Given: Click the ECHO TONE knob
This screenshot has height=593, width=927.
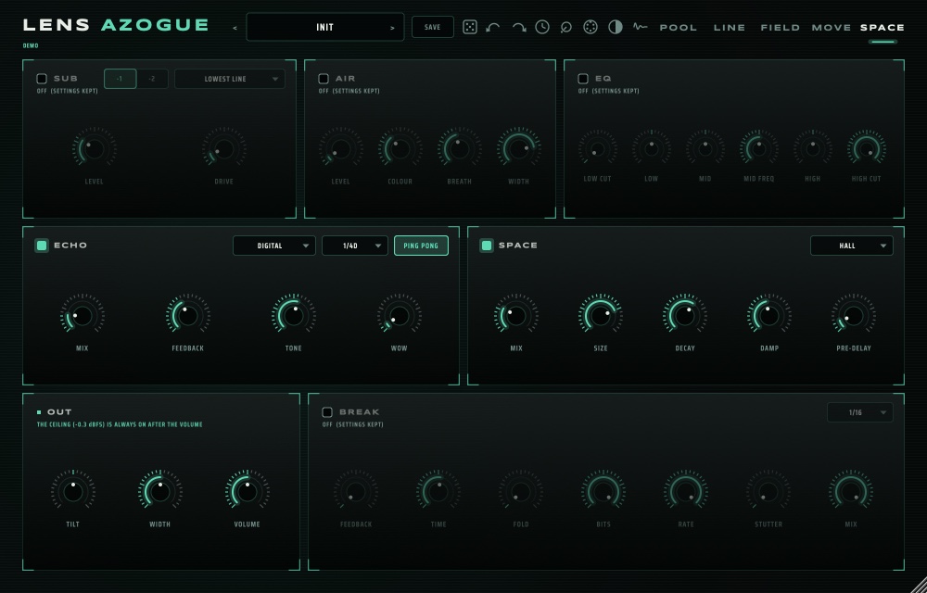Looking at the screenshot, I should tap(293, 316).
